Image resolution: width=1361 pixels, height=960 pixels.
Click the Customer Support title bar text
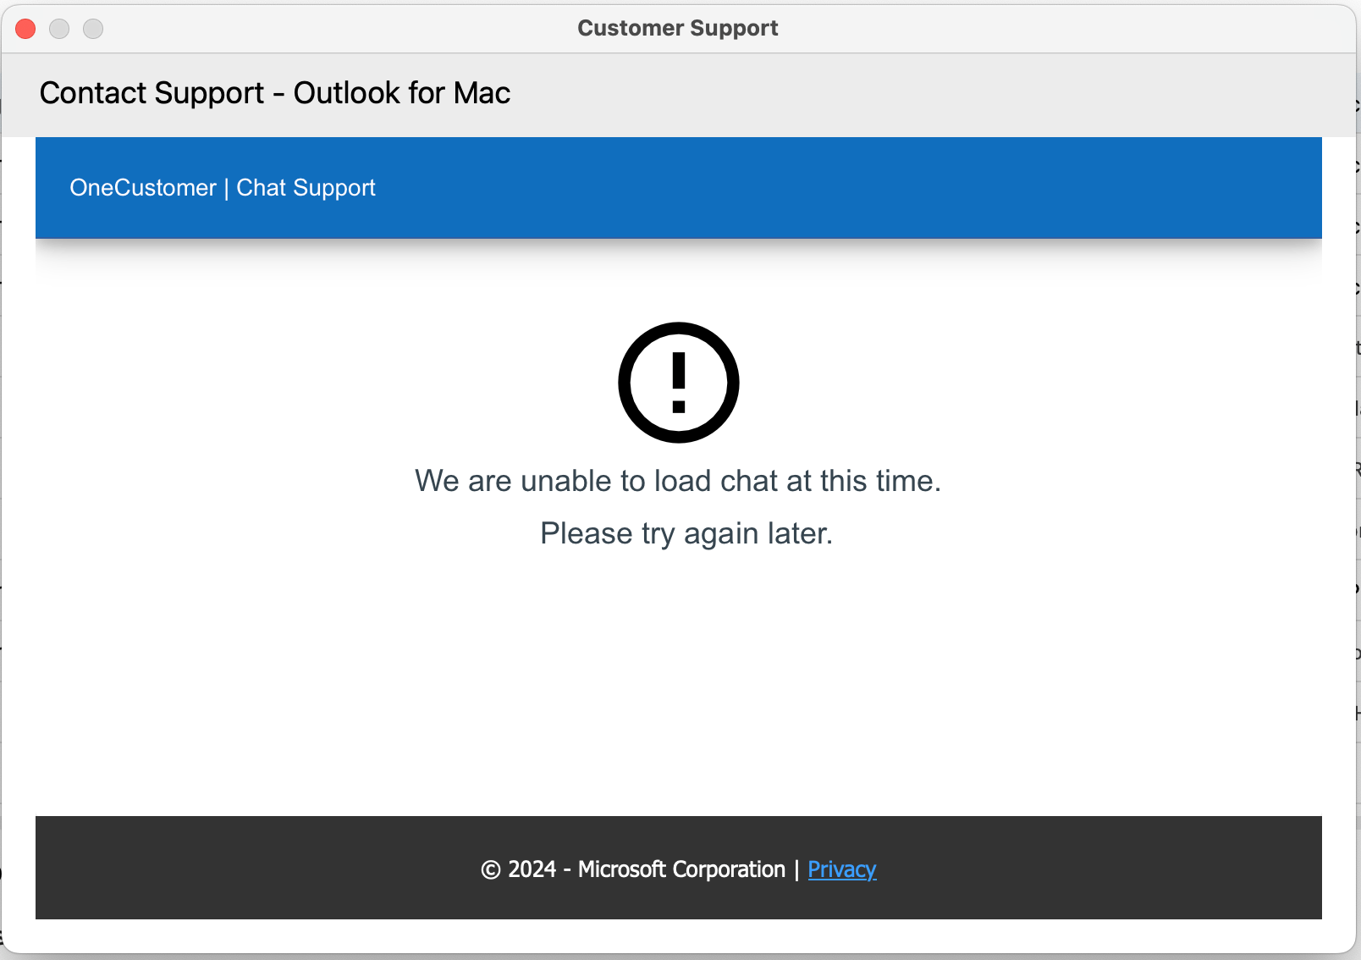tap(678, 27)
